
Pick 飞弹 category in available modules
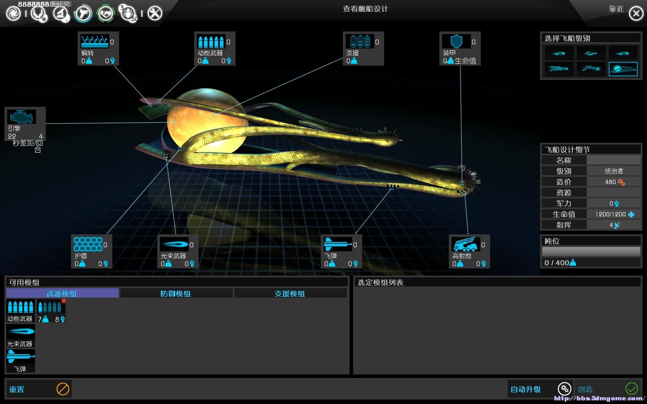[21, 361]
